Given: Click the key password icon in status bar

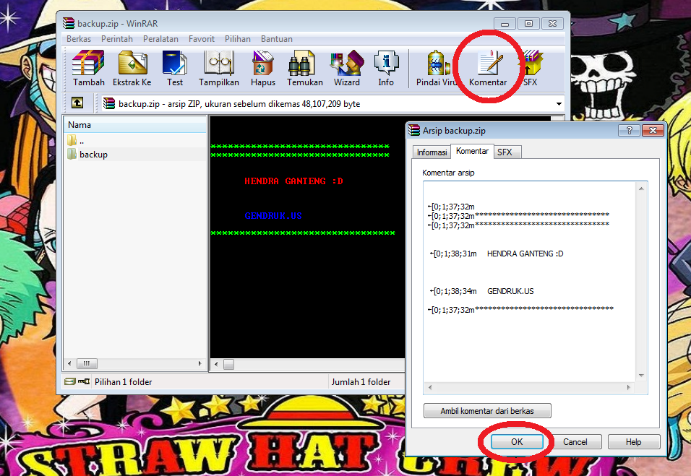Looking at the screenshot, I should coord(84,381).
